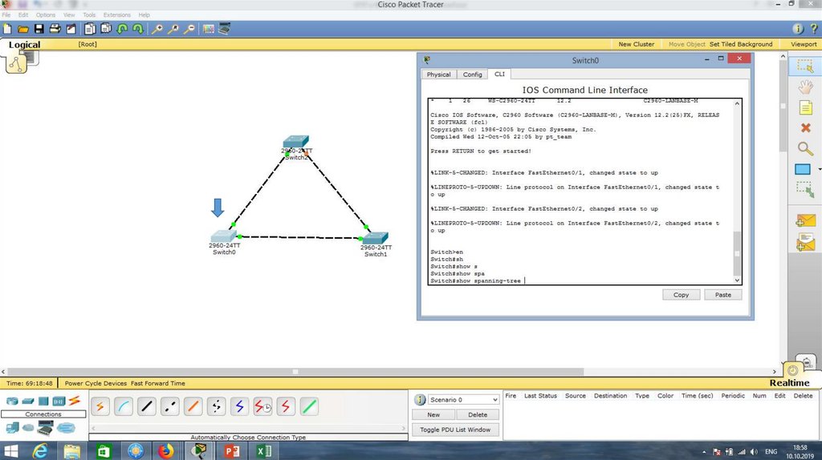Select Multiuser Connection category
Screen dimensions: 822x460
point(66,428)
